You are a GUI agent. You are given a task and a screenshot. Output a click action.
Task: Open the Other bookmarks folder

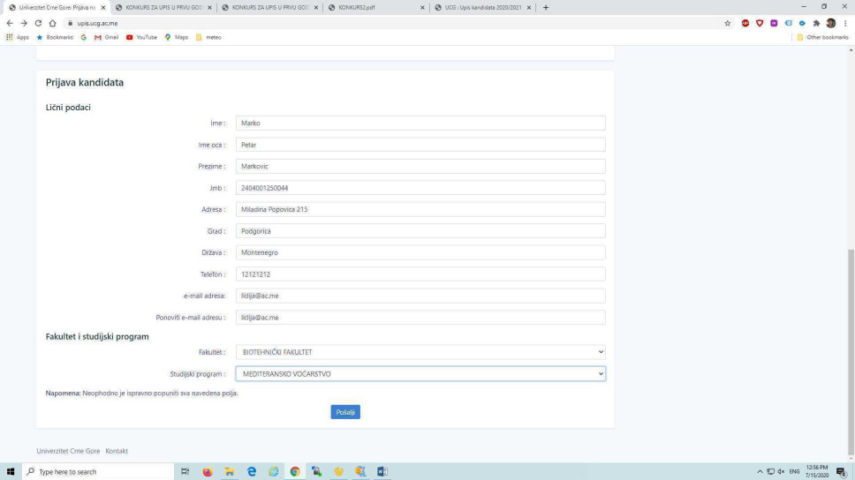pyautogui.click(x=822, y=38)
